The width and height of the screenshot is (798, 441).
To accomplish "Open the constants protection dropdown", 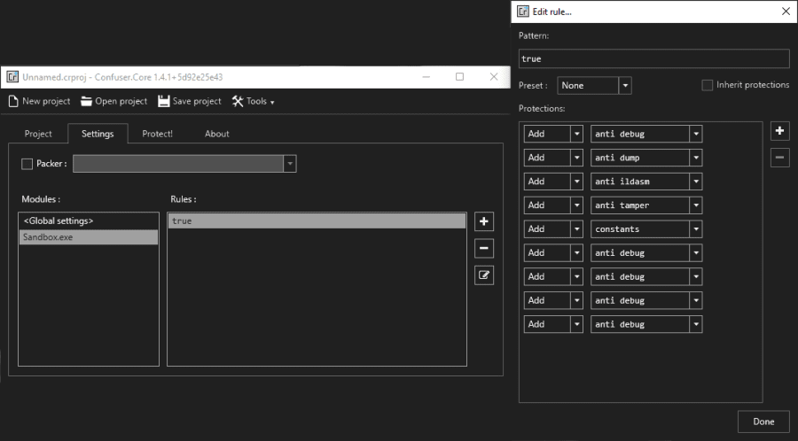I will point(696,229).
